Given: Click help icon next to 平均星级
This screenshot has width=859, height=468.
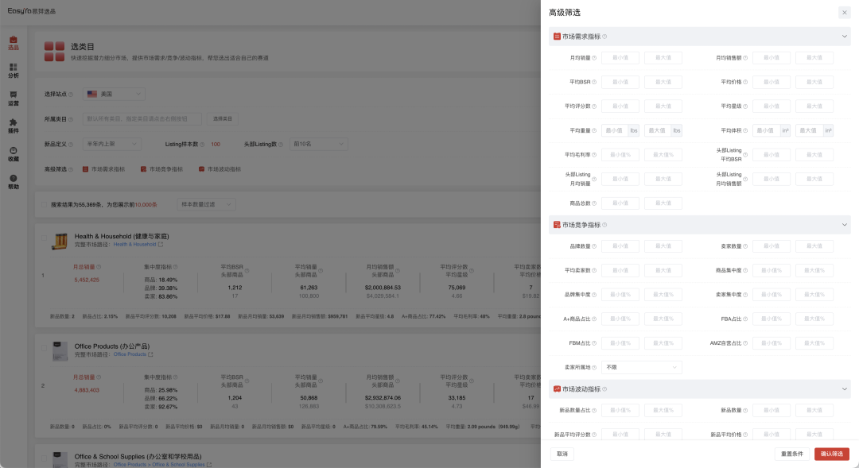Looking at the screenshot, I should click(745, 106).
